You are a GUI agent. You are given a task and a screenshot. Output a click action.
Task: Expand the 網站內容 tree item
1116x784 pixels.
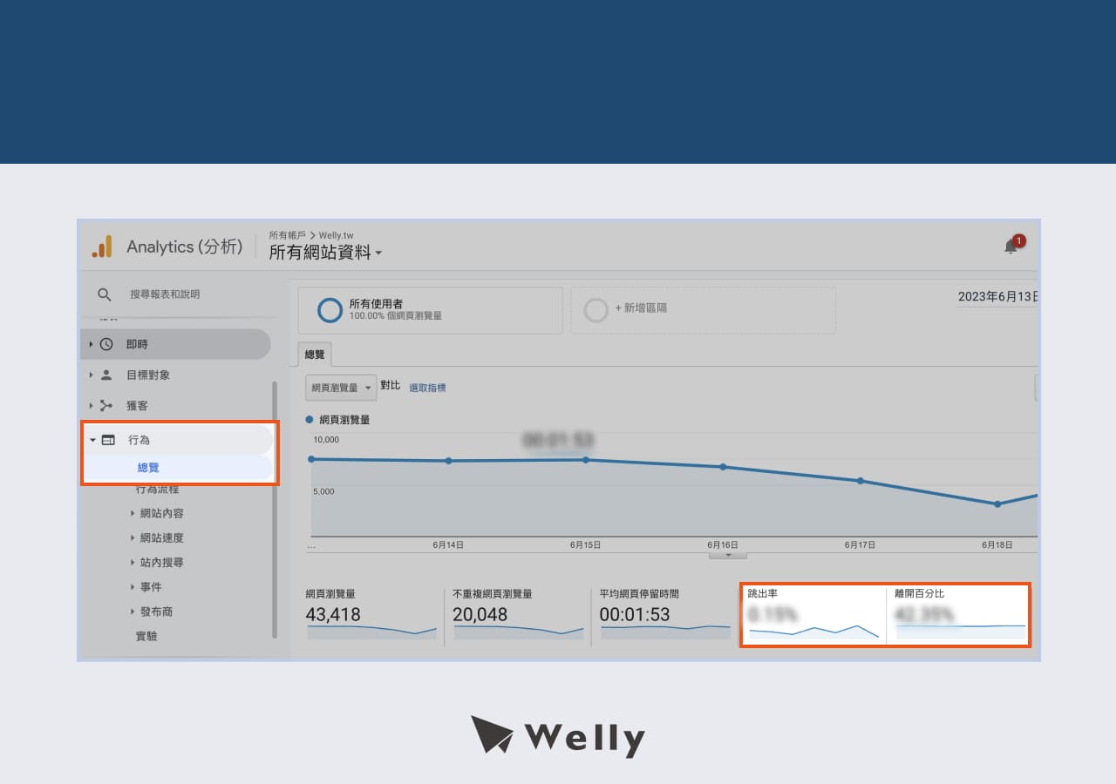[x=133, y=513]
